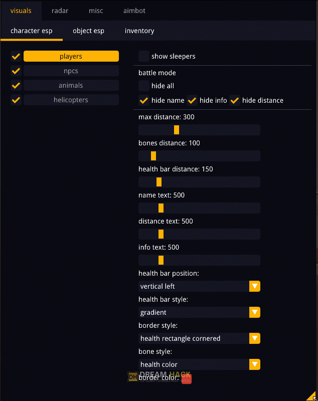Expand the bone style dropdown
The height and width of the screenshot is (401, 318).
(255, 364)
